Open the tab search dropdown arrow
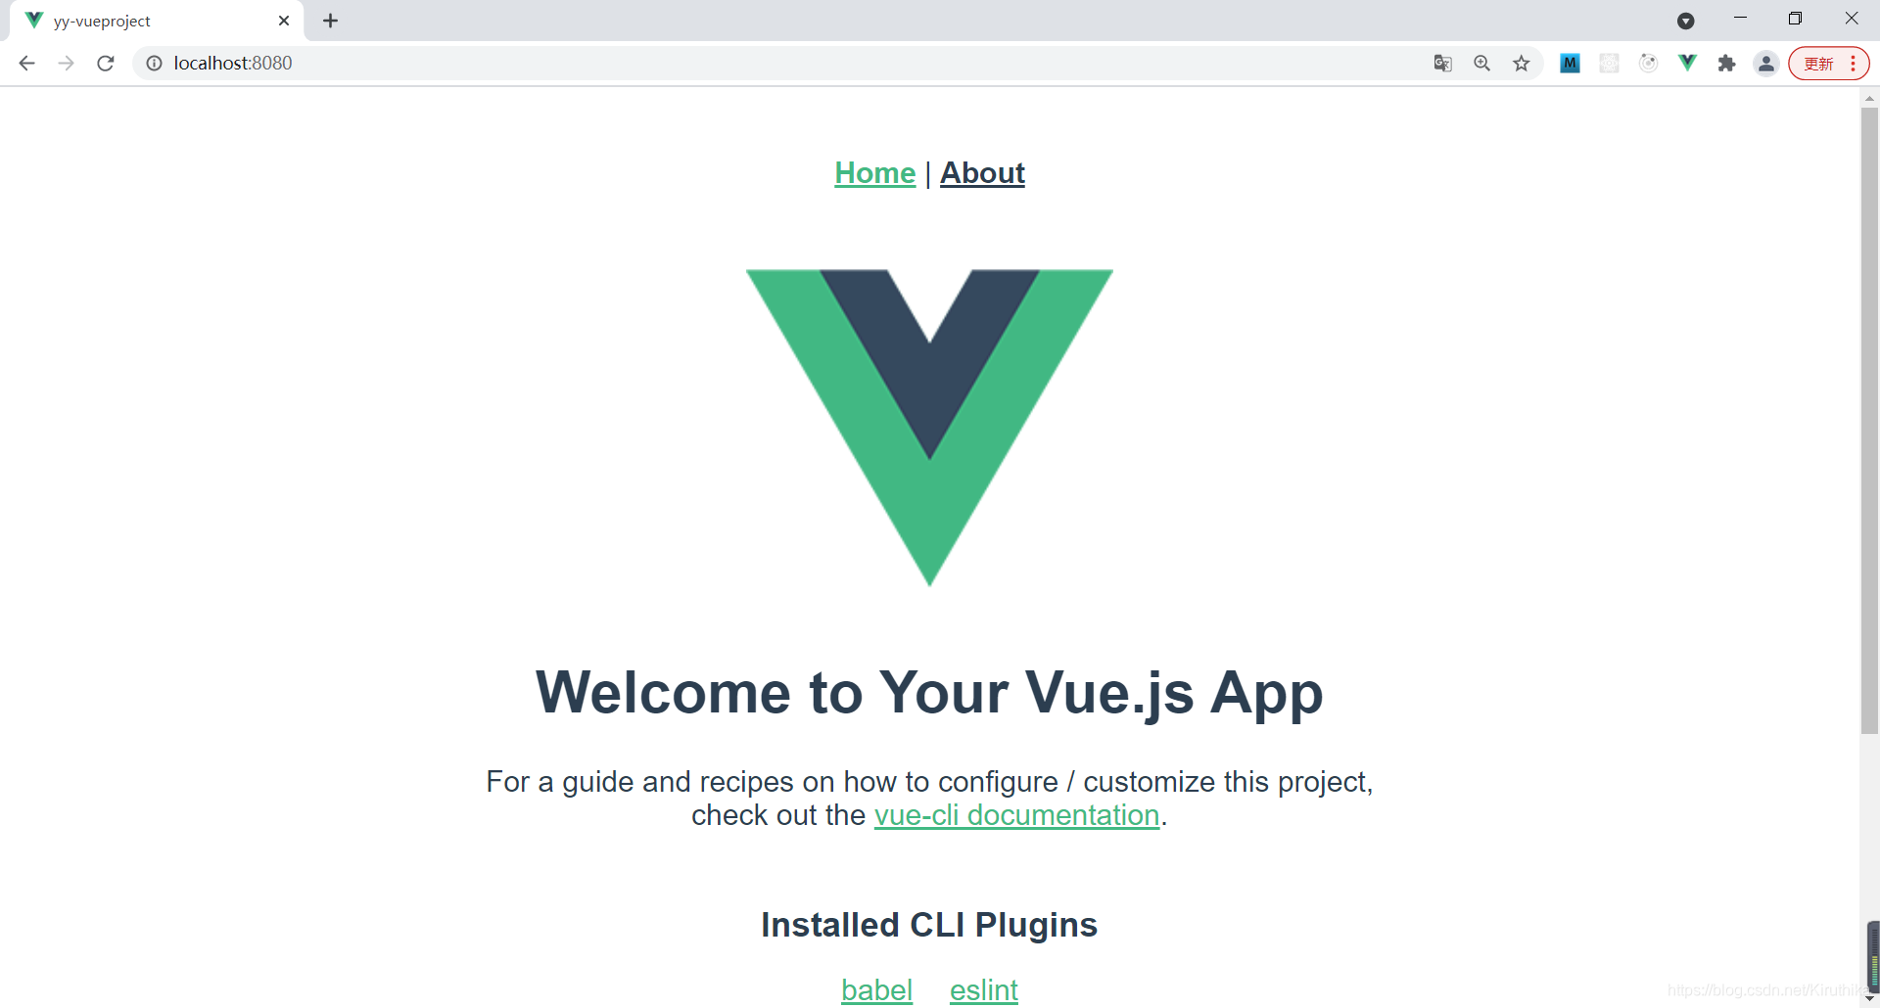The image size is (1880, 1008). [1685, 21]
